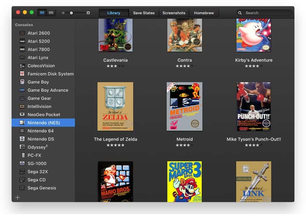The height and width of the screenshot is (219, 306).
Task: Open the Save States tab
Action: click(144, 13)
